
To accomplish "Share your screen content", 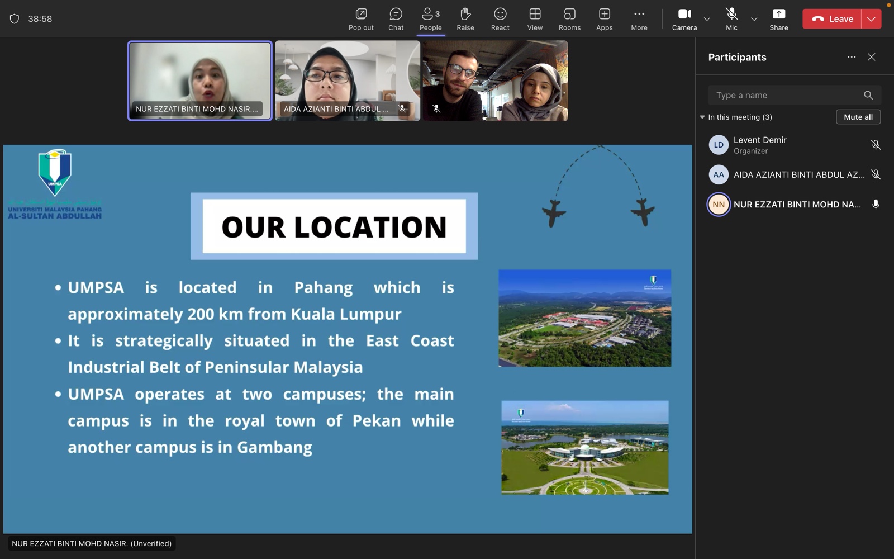I will [x=778, y=19].
